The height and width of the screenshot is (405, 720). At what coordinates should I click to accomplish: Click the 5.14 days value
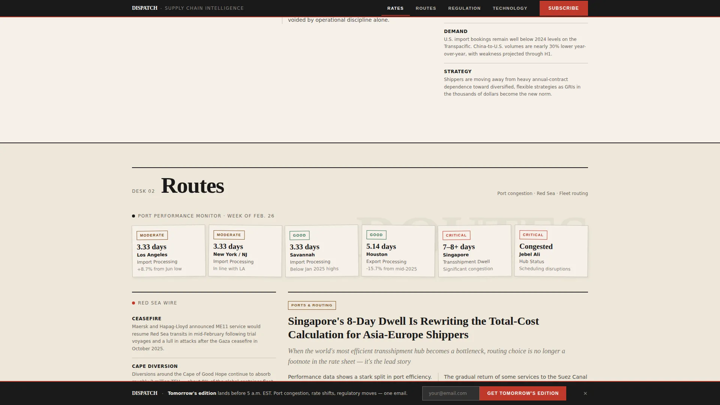click(381, 246)
